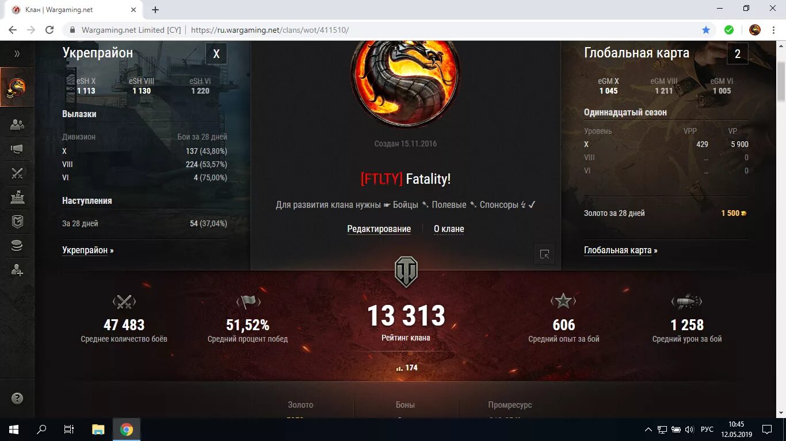
Task: Open Task View on the taskbar
Action: tap(69, 430)
